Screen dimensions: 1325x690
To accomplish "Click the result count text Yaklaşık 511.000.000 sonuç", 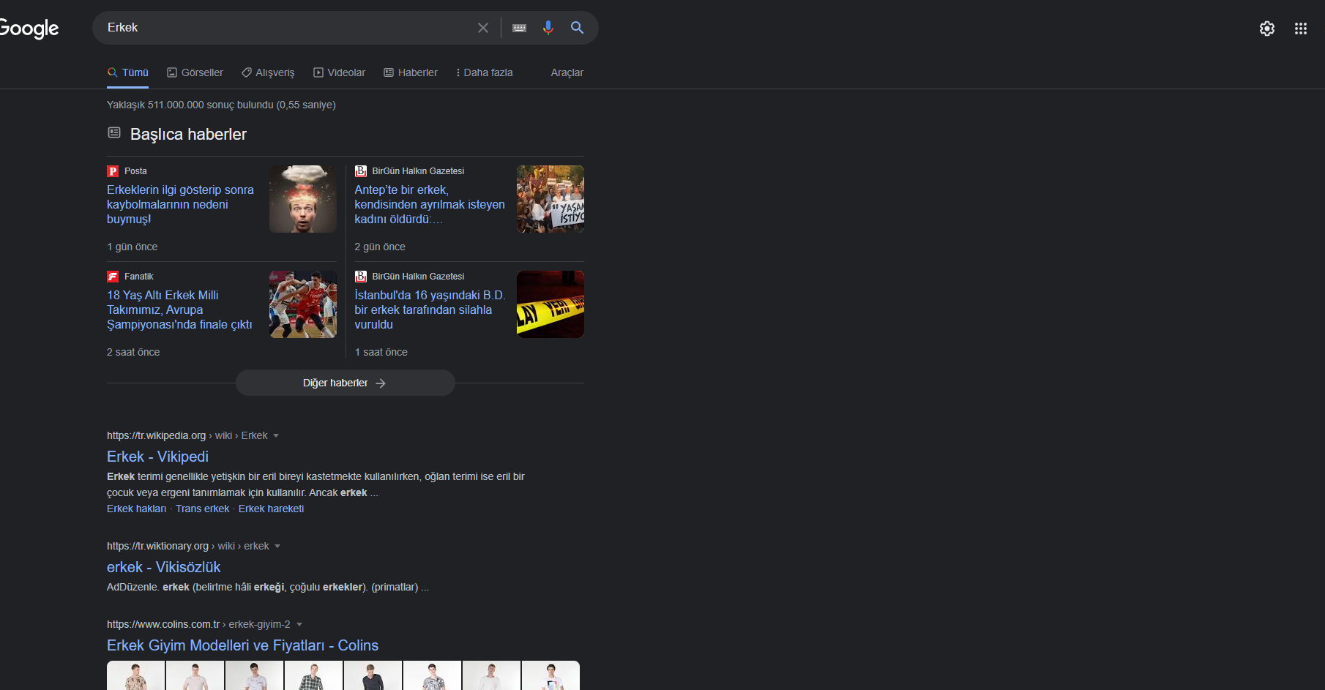I will [x=221, y=105].
